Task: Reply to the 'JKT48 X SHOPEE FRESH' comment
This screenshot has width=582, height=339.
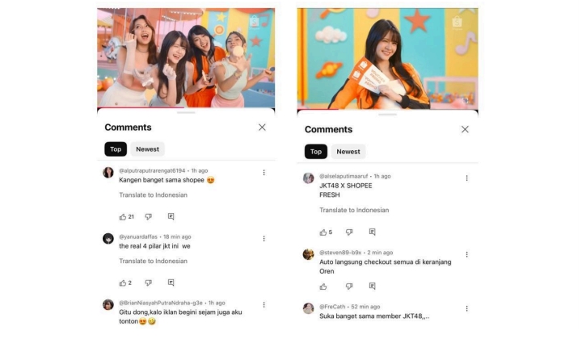Action: tap(372, 232)
